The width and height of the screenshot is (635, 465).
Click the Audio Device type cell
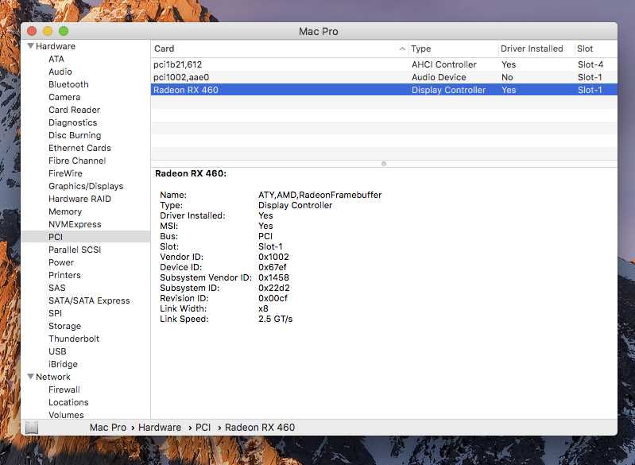pos(439,77)
